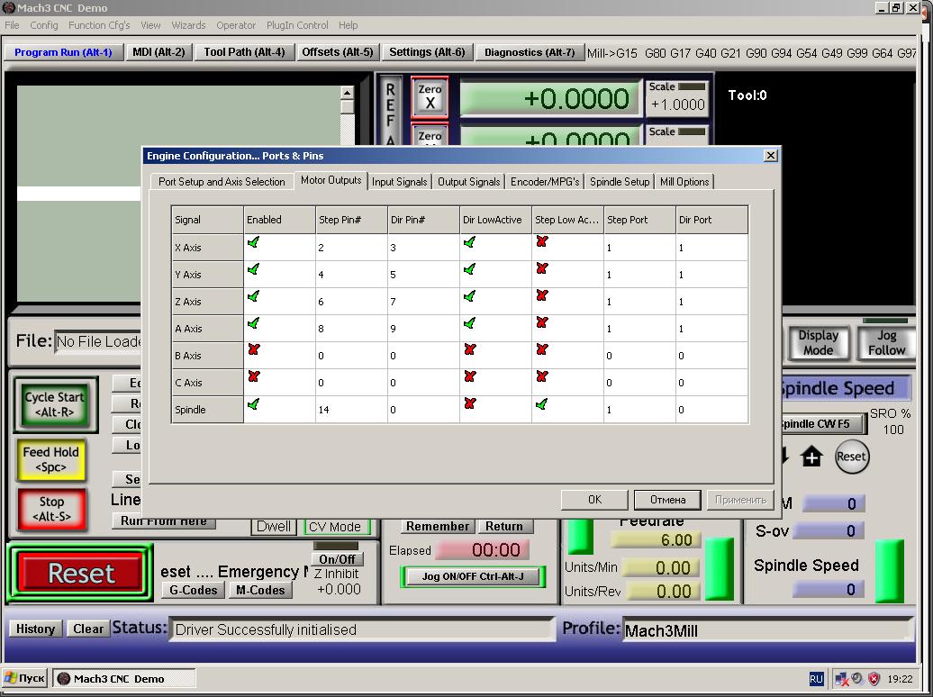Image resolution: width=933 pixels, height=697 pixels.
Task: Click X Scale field +1.0000
Action: click(x=677, y=104)
